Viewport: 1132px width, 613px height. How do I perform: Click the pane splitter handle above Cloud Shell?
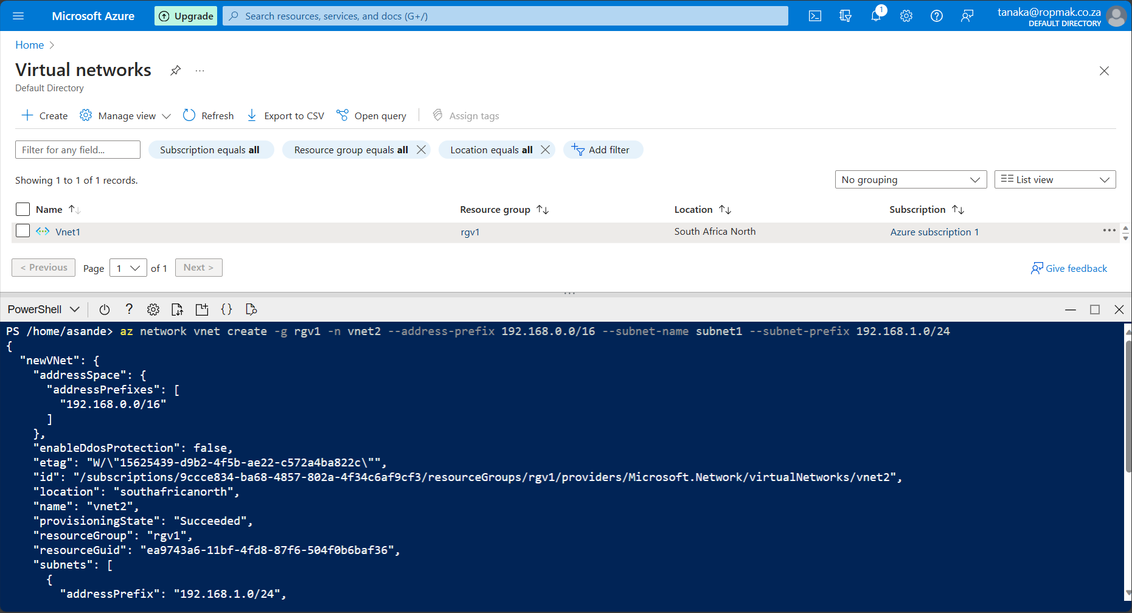(569, 293)
